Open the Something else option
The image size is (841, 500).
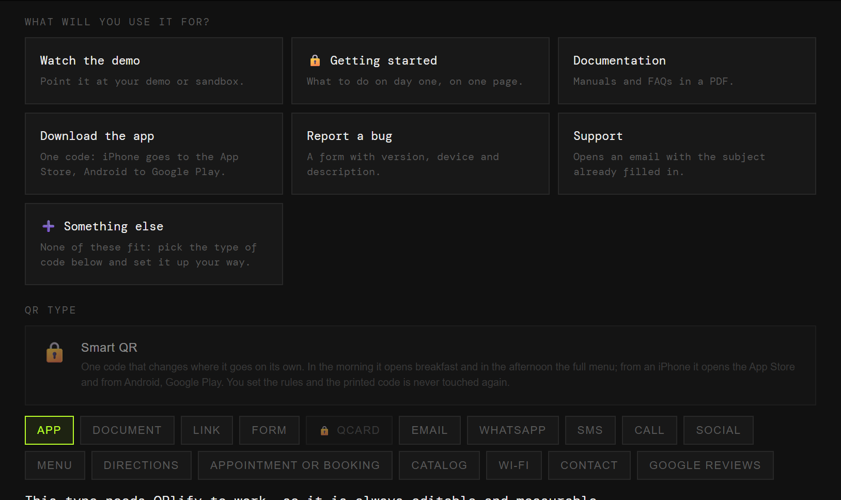coord(154,244)
